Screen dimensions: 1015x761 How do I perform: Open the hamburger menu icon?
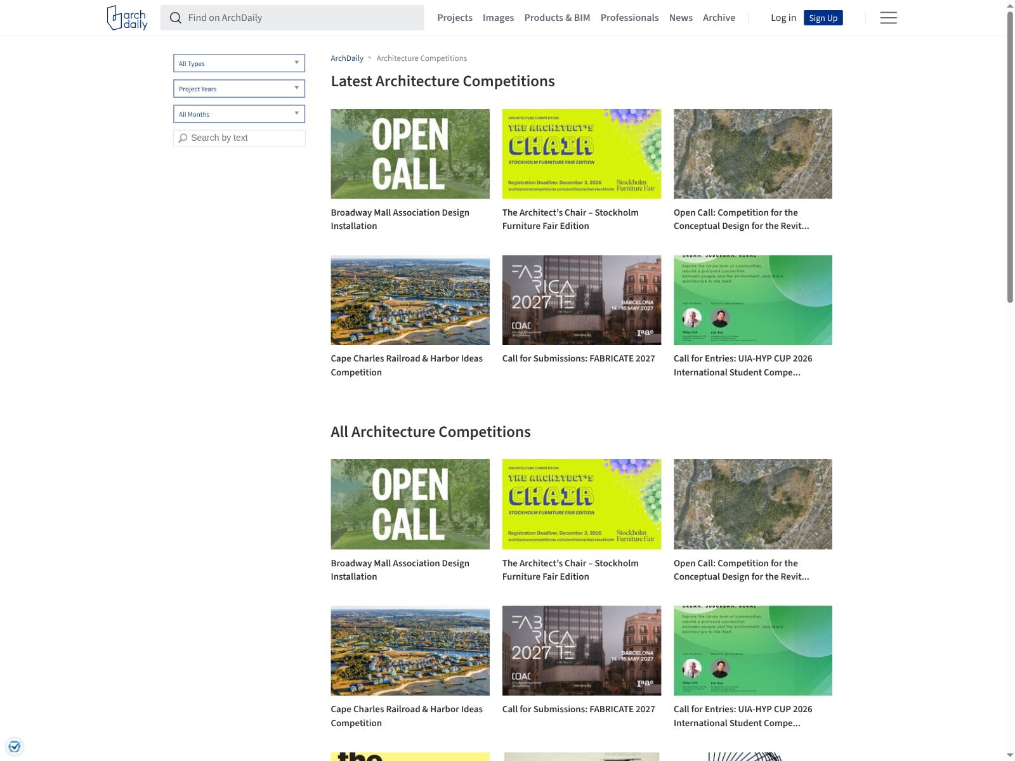pyautogui.click(x=888, y=18)
